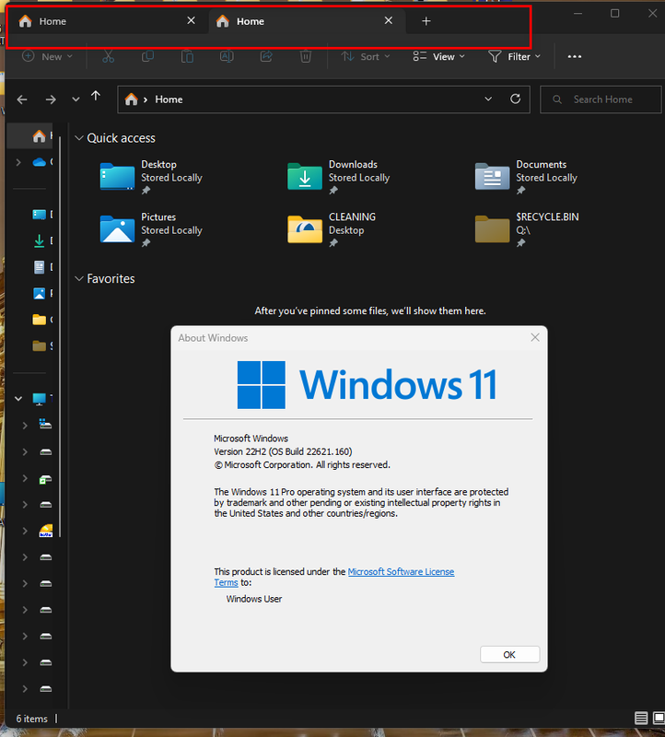Click the "Version 22H2 (OS Build 22621.160)" text
Image resolution: width=665 pixels, height=737 pixels.
click(x=283, y=451)
